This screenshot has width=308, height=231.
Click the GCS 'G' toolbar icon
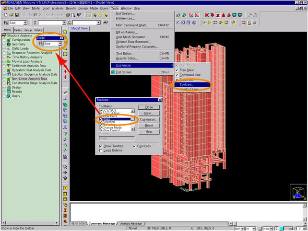(197, 15)
